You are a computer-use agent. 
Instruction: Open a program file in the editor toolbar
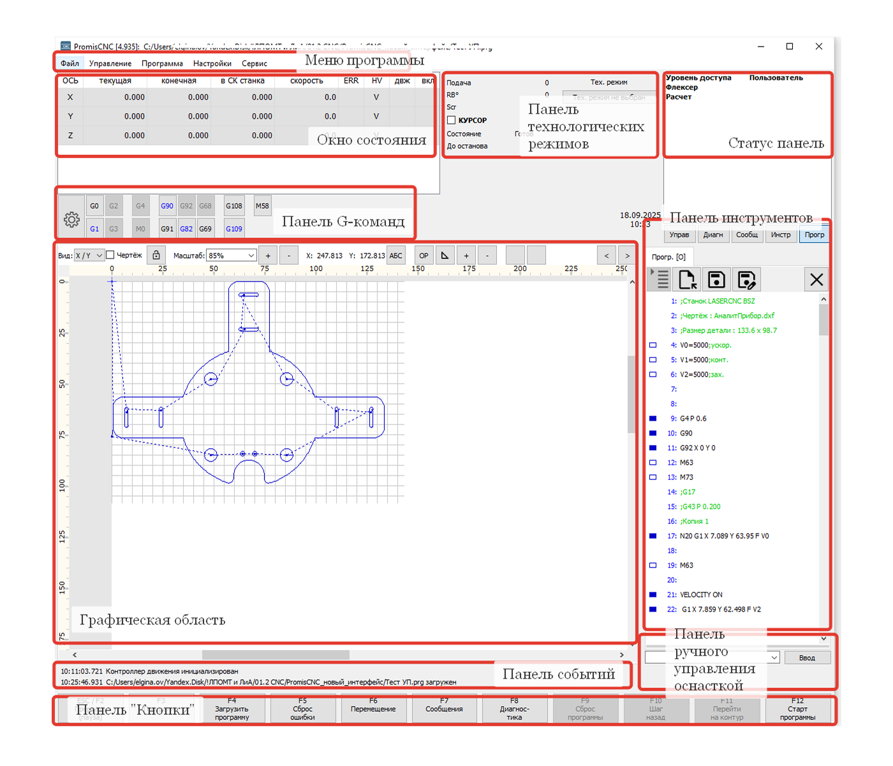click(687, 280)
